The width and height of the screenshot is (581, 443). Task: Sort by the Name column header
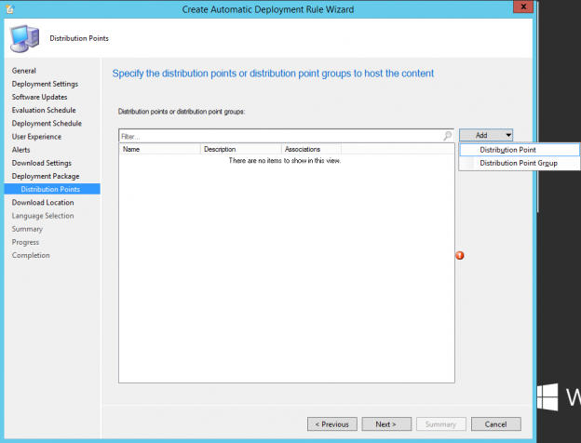coord(159,149)
